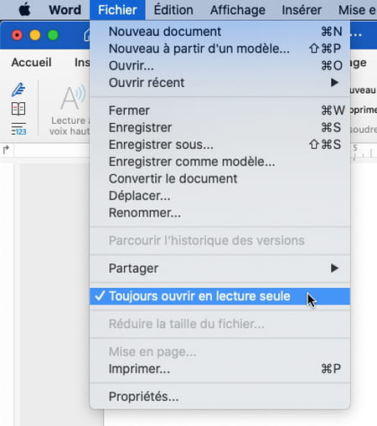This screenshot has width=377, height=426.
Task: Switch to the Accueil ribbon tab
Action: coord(31,62)
